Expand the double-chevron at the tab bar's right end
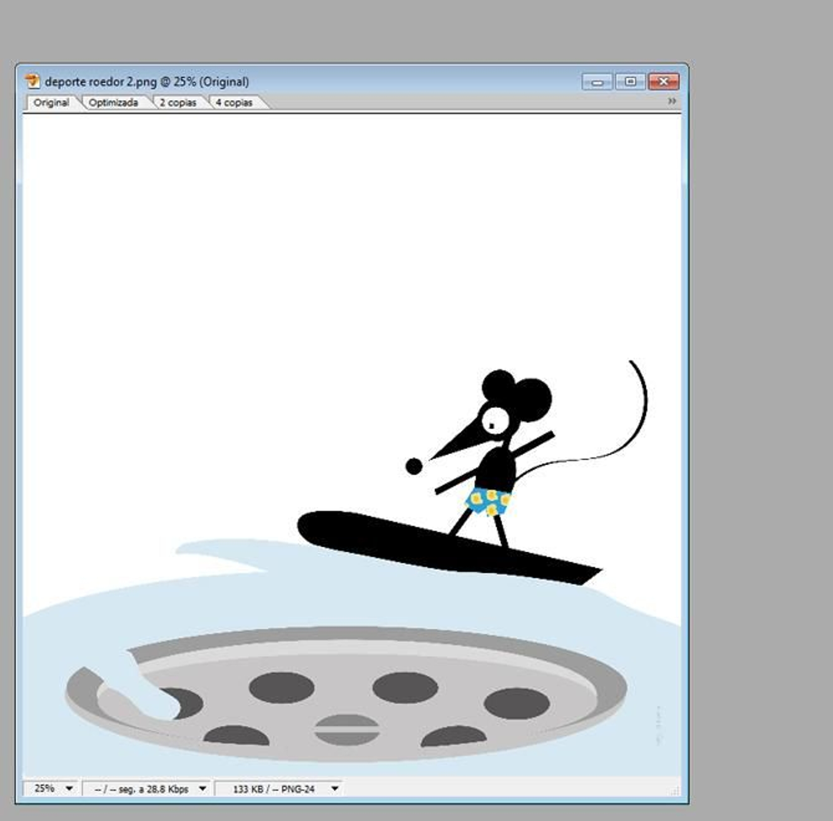The width and height of the screenshot is (833, 821). point(672,101)
